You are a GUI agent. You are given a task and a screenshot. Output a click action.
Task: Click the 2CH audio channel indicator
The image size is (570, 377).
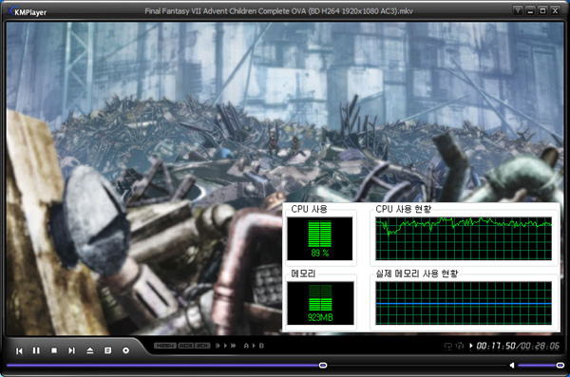coord(203,346)
